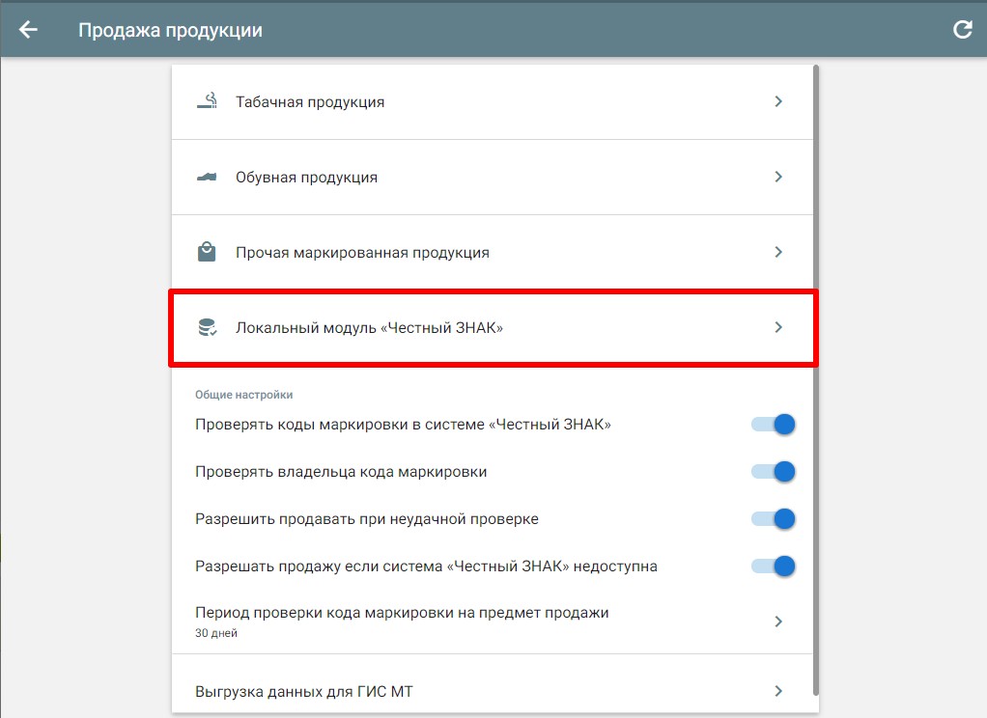The width and height of the screenshot is (987, 718).
Task: Open chevron for Локальный модуль Честный ЗНАК
Action: pyautogui.click(x=778, y=327)
